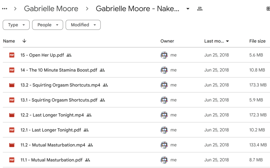Click owner avatar on the 15 - Open Her Up row
This screenshot has width=270, height=168.
[164, 55]
